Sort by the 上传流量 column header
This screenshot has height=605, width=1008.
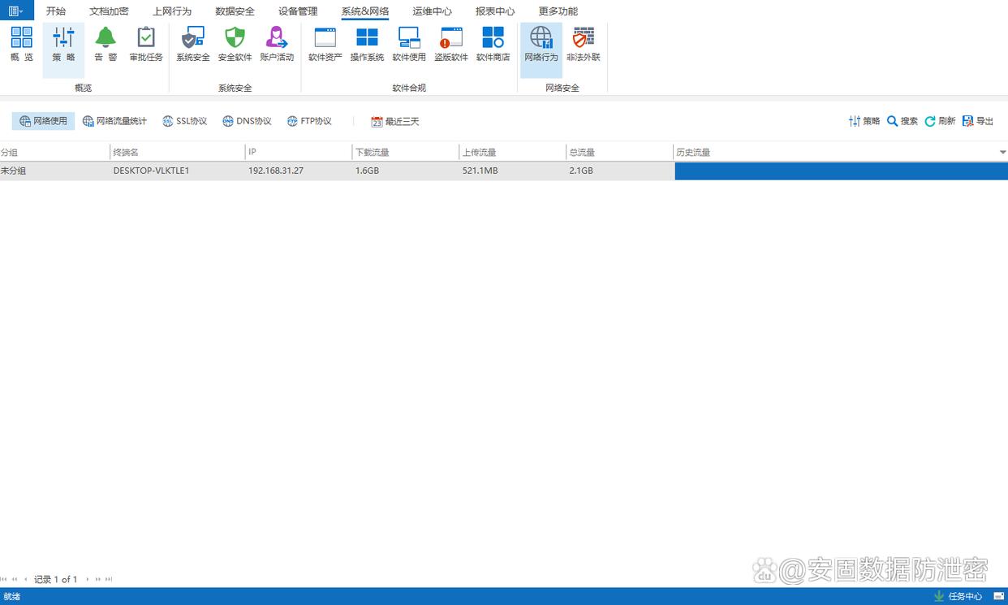(513, 152)
